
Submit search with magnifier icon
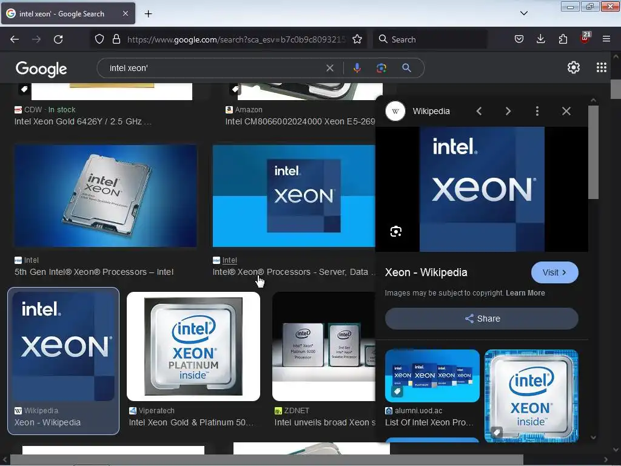pos(406,68)
